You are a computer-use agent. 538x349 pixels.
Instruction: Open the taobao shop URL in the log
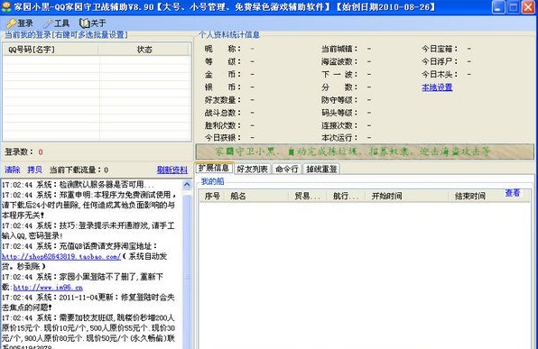coord(61,256)
